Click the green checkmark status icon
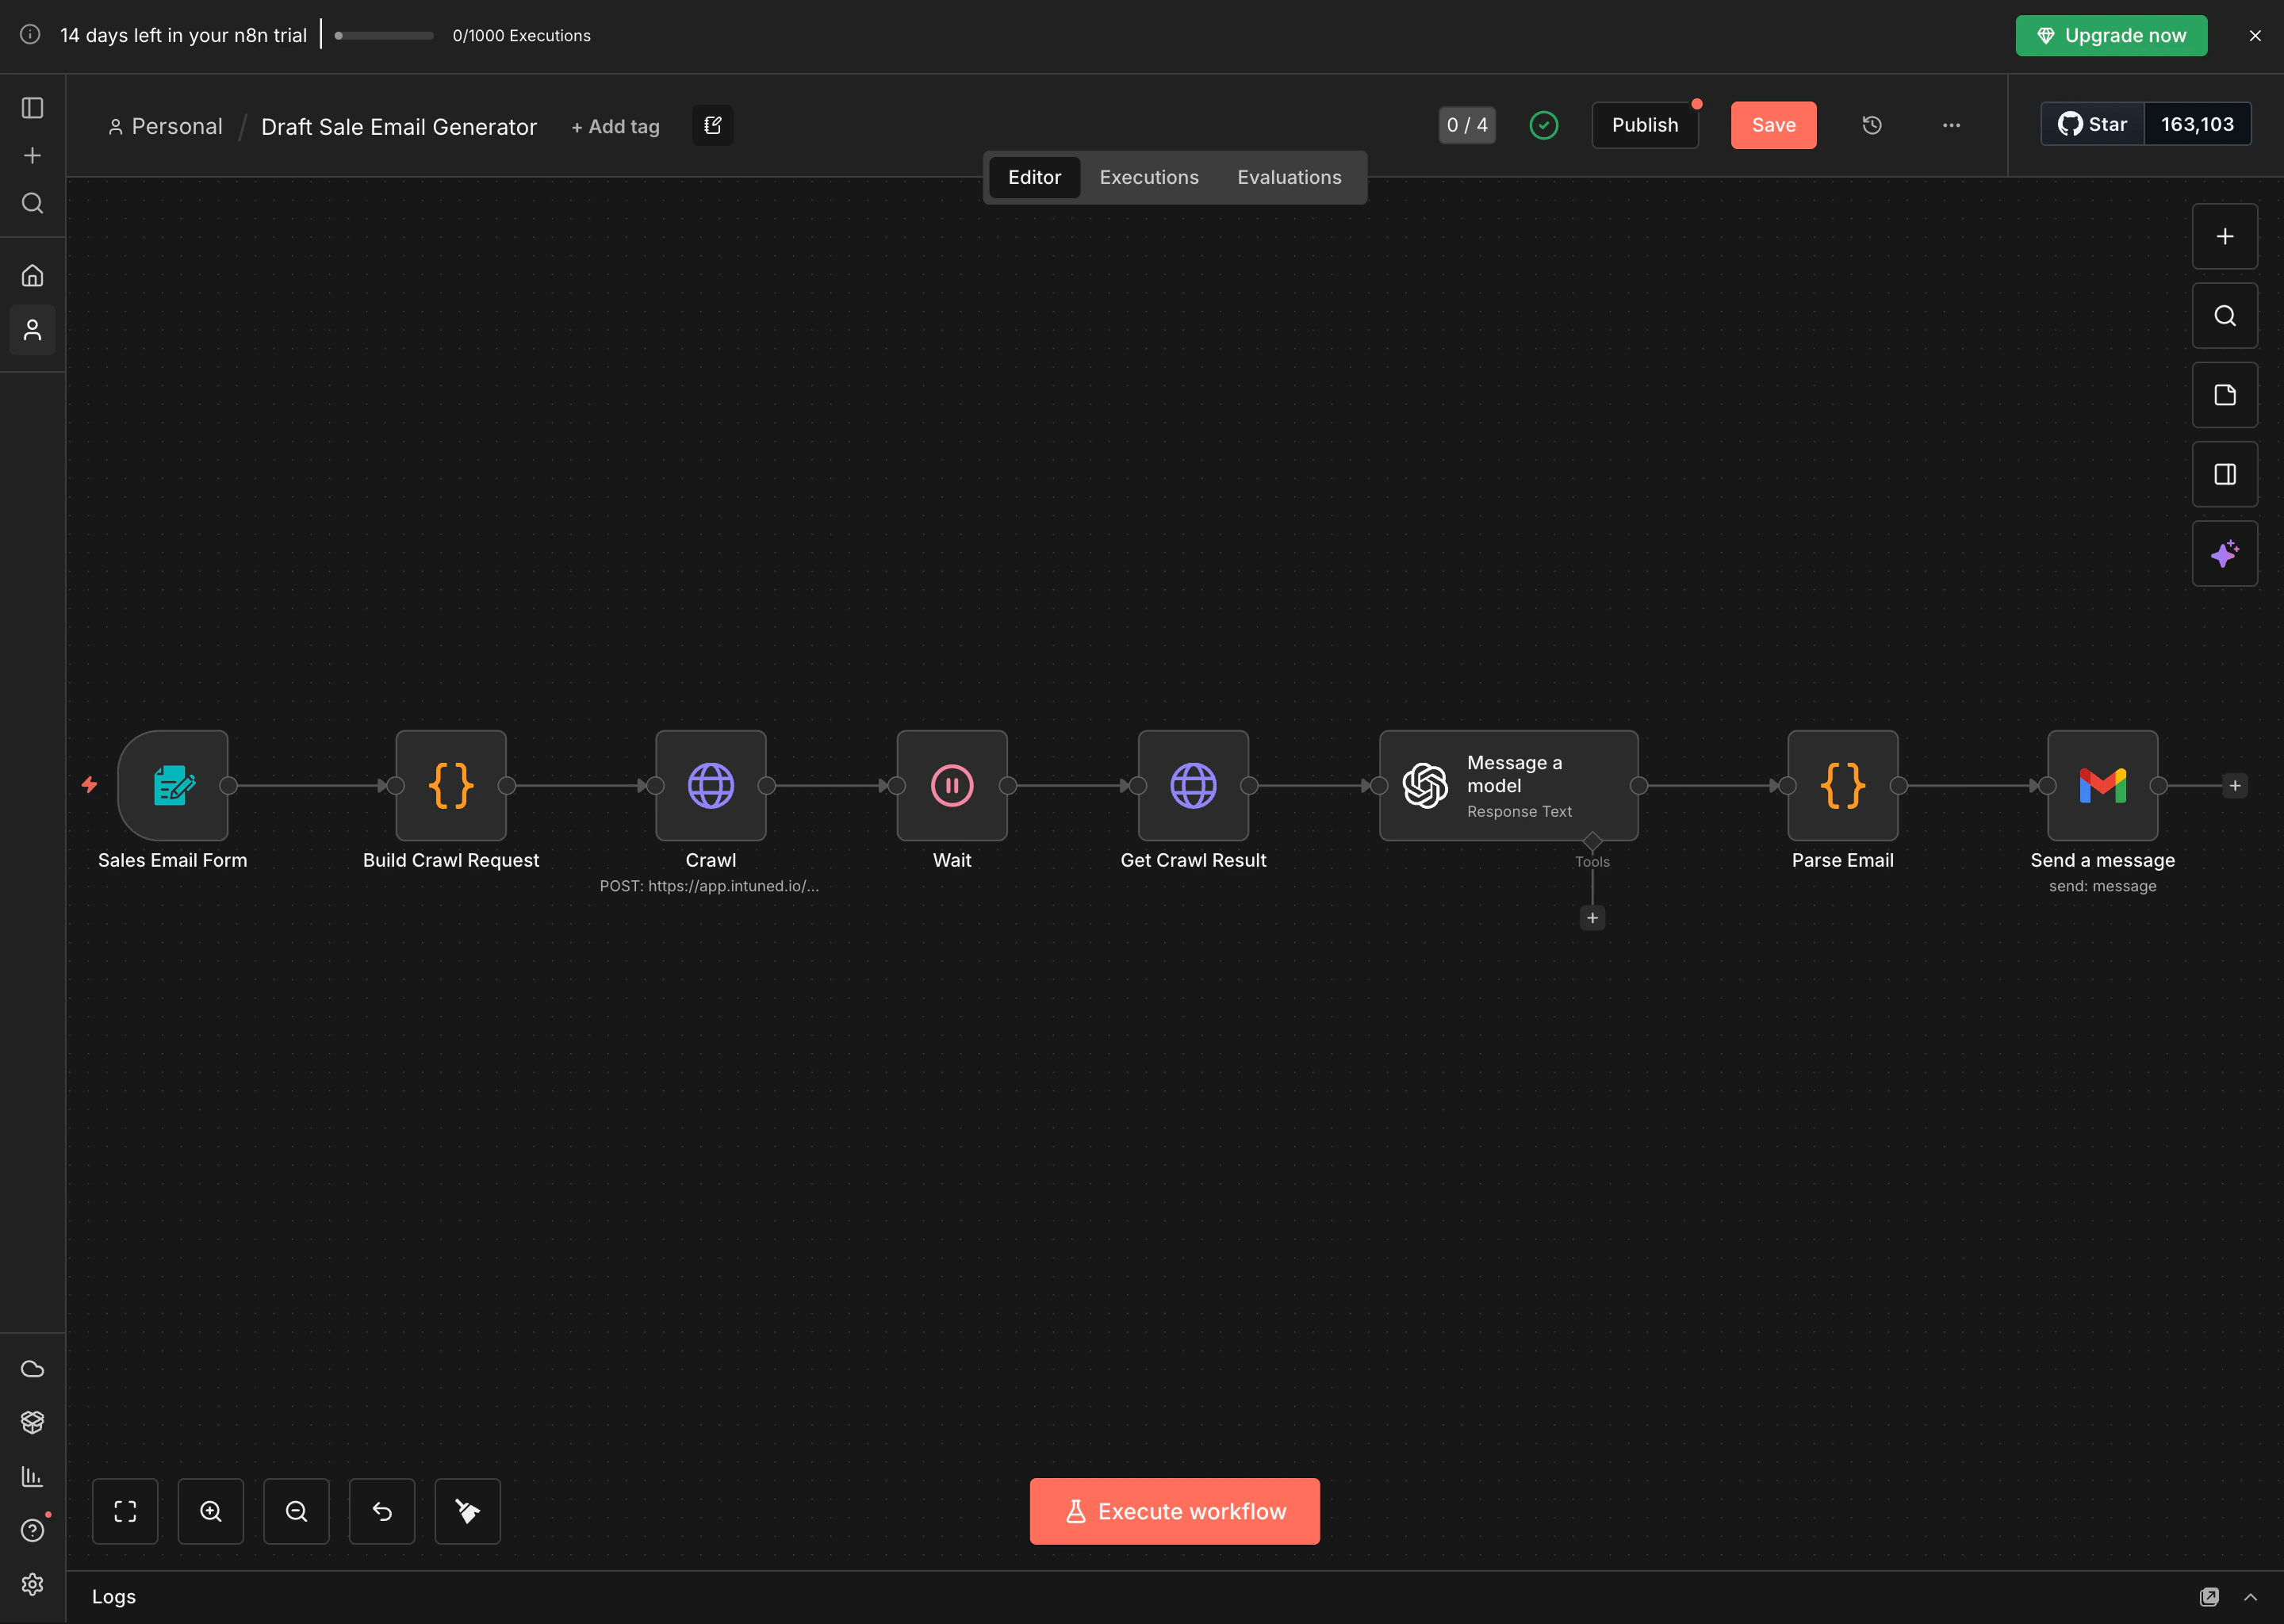Image resolution: width=2284 pixels, height=1624 pixels. 1543,125
